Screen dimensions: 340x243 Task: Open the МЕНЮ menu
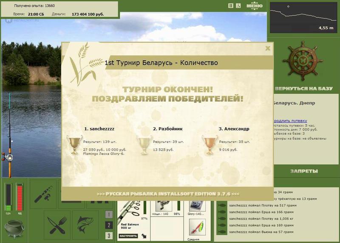click(x=254, y=6)
